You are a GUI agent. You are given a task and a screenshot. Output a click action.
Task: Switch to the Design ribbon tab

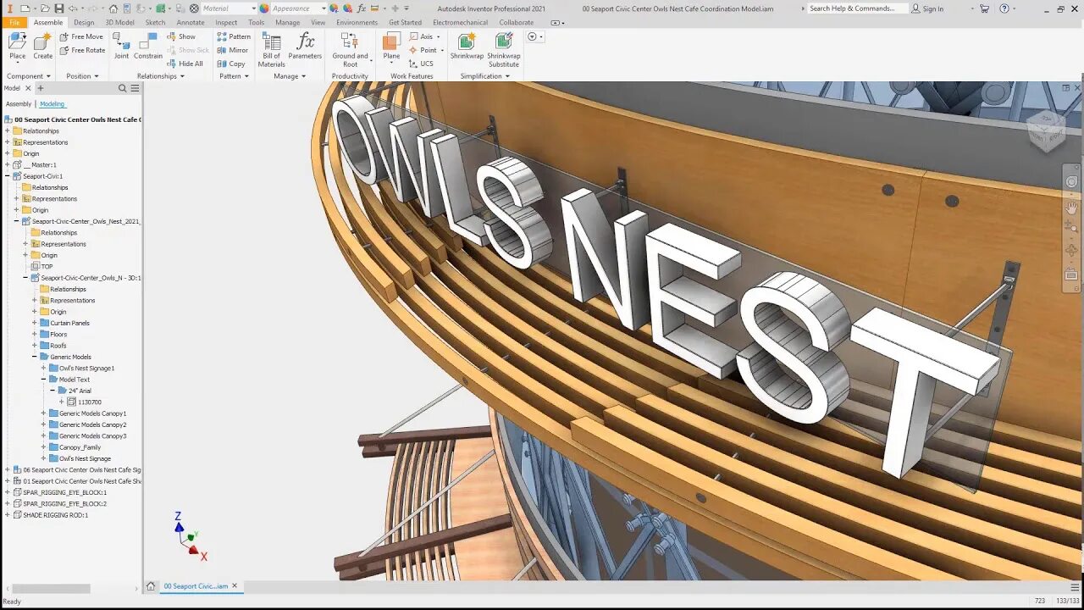coord(84,23)
